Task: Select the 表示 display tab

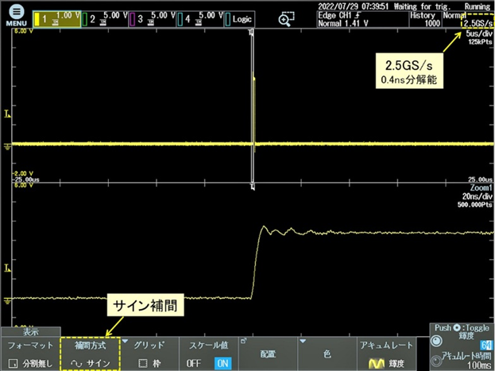Action: tap(31, 332)
